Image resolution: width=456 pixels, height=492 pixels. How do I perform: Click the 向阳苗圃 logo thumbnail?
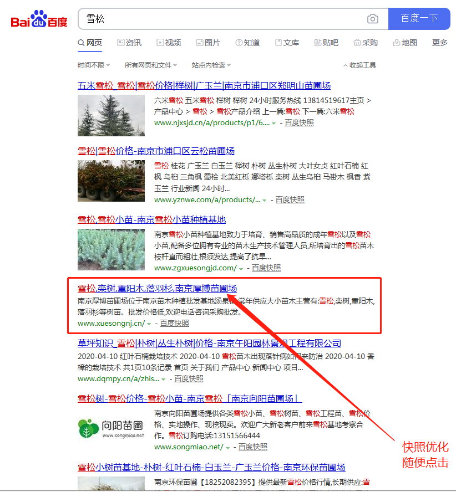[112, 429]
